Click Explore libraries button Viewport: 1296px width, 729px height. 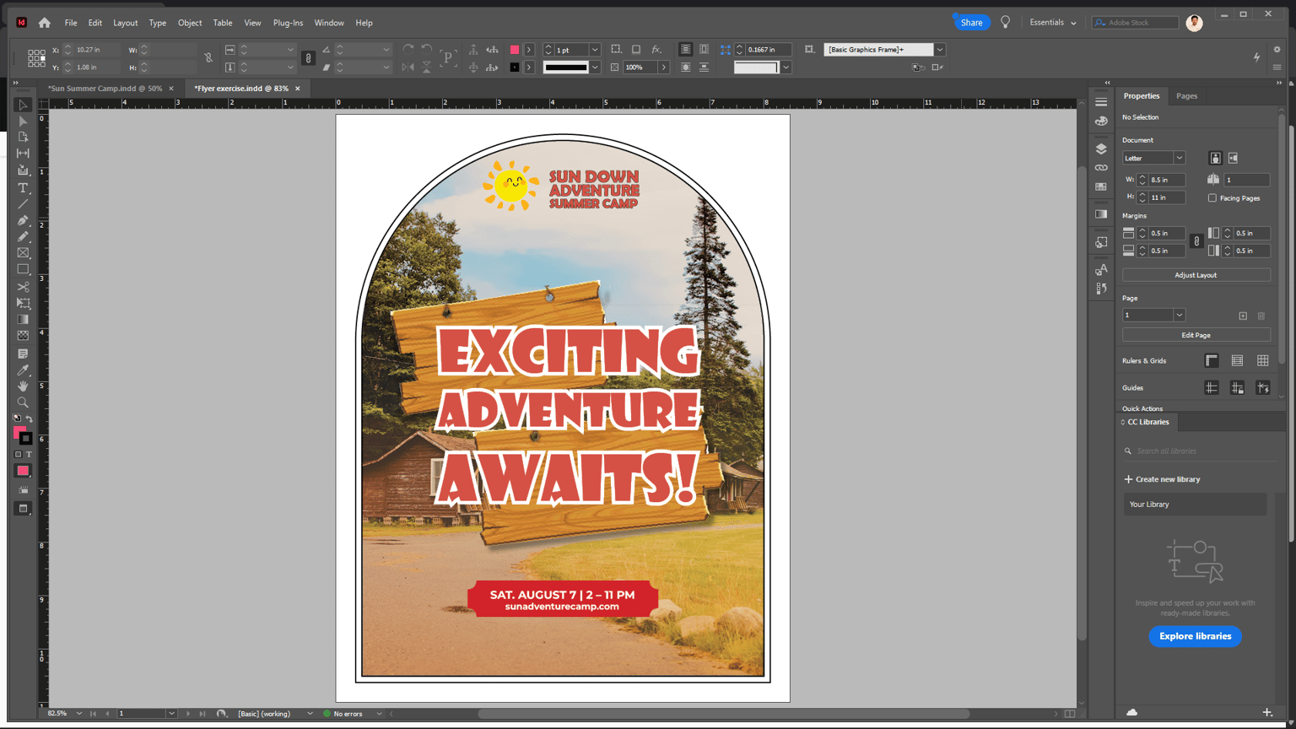click(1195, 636)
